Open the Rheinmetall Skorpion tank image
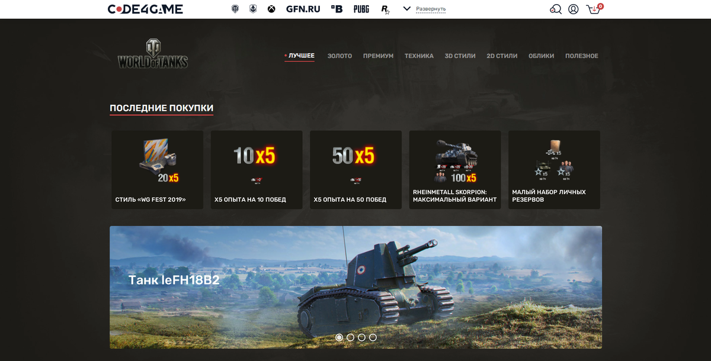This screenshot has width=711, height=361. 455,161
